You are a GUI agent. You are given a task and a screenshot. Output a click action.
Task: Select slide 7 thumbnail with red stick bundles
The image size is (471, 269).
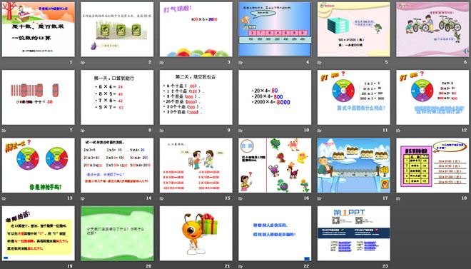coord(38,97)
